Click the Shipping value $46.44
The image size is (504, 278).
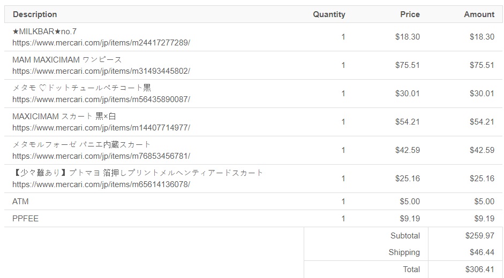coord(482,252)
